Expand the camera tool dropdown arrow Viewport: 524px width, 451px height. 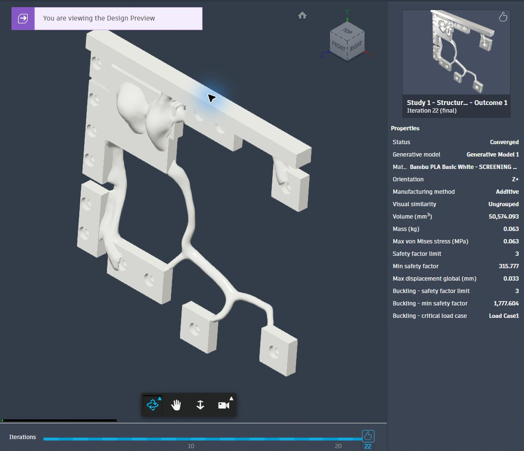pyautogui.click(x=231, y=398)
